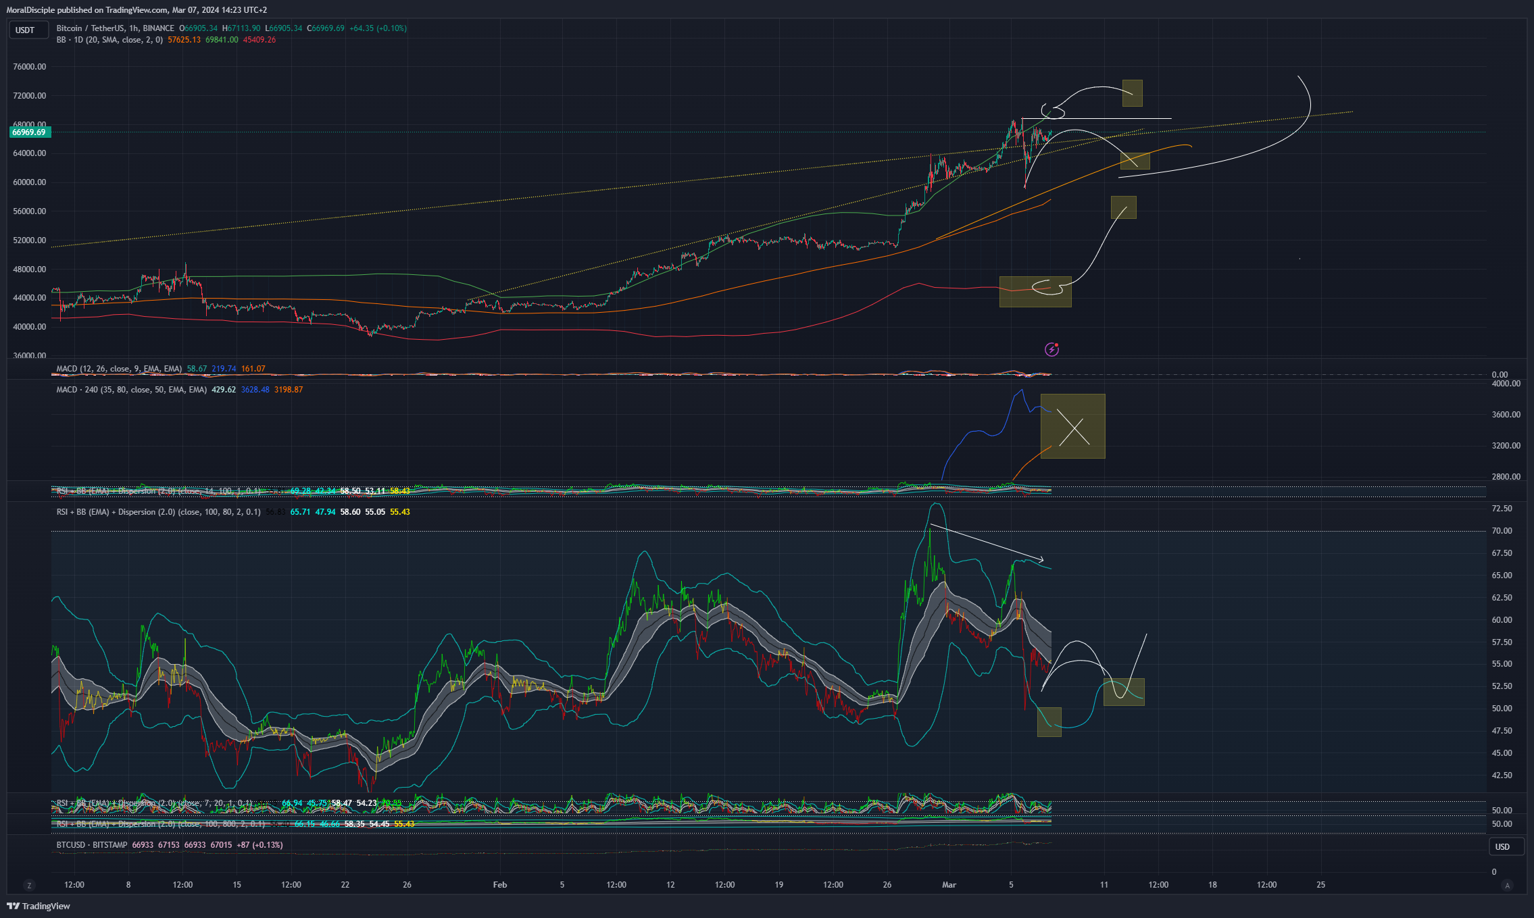Click the 40000.00 price axis label

(30, 327)
